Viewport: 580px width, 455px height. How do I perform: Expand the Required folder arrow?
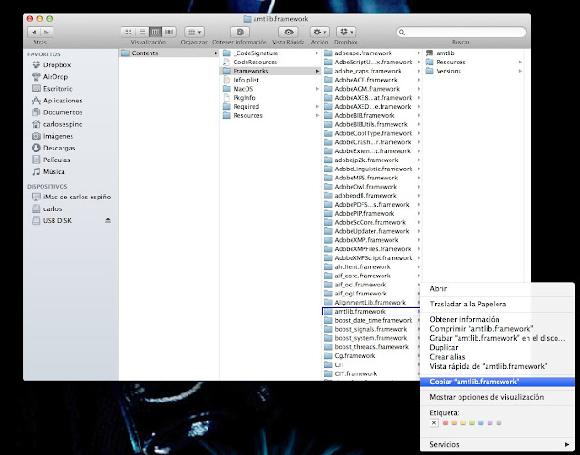[x=317, y=107]
